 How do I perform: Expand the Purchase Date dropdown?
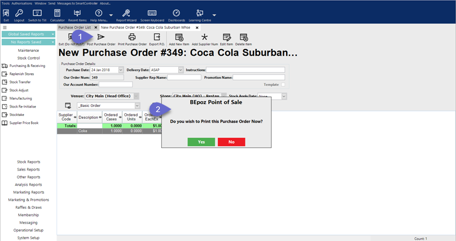[121, 70]
